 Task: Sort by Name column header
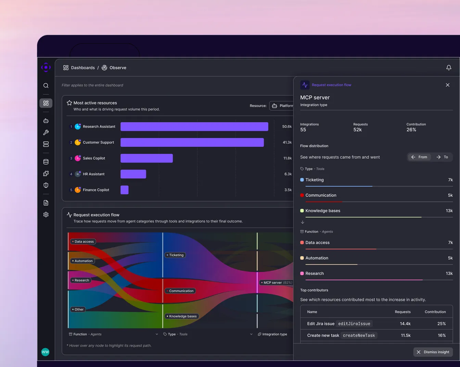tap(312, 312)
